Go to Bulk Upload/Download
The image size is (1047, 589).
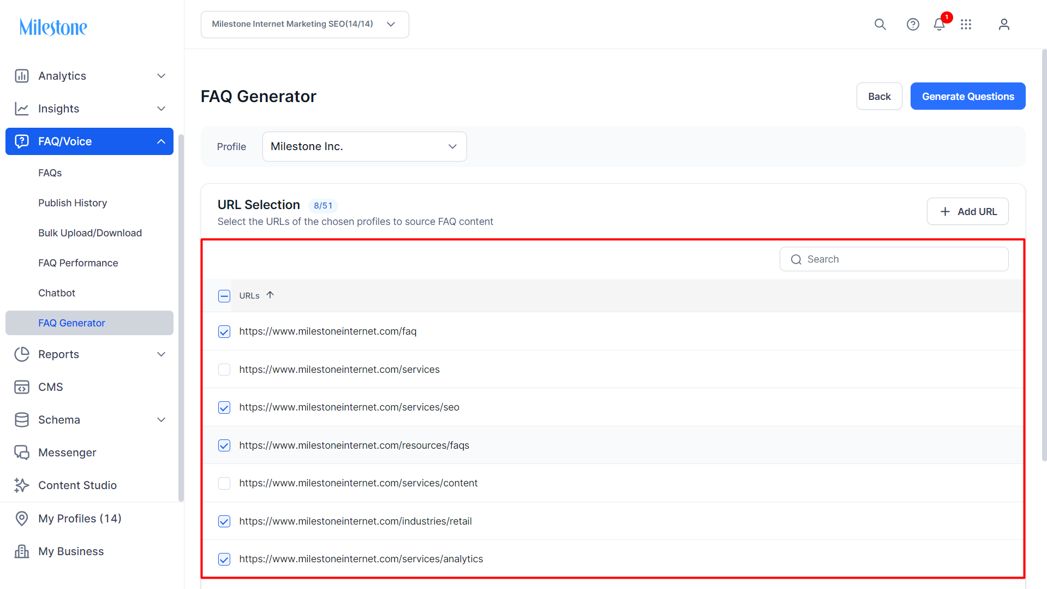click(90, 233)
